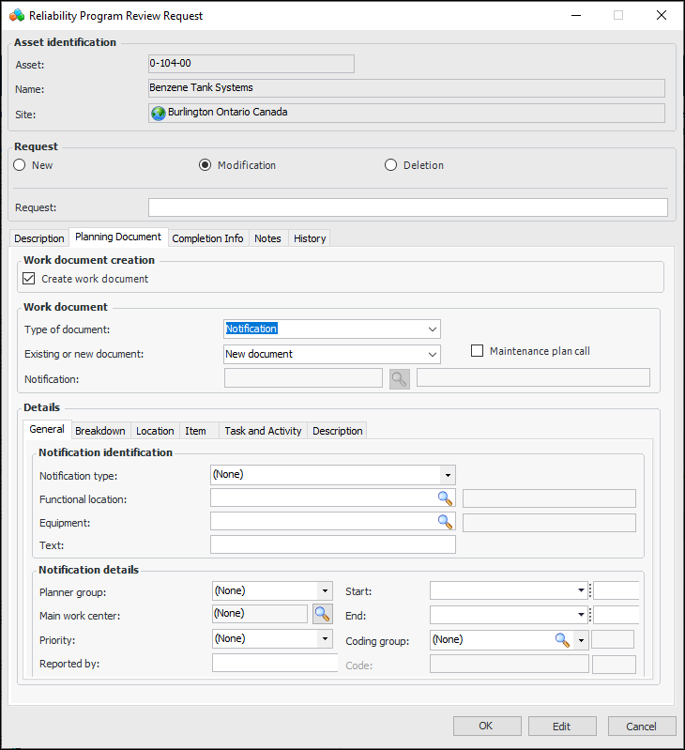Select the Deletion request option
Image resolution: width=685 pixels, height=750 pixels.
(391, 165)
